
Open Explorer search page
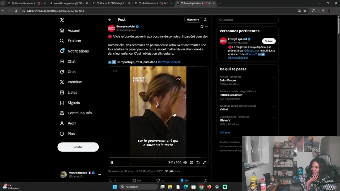pyautogui.click(x=71, y=41)
